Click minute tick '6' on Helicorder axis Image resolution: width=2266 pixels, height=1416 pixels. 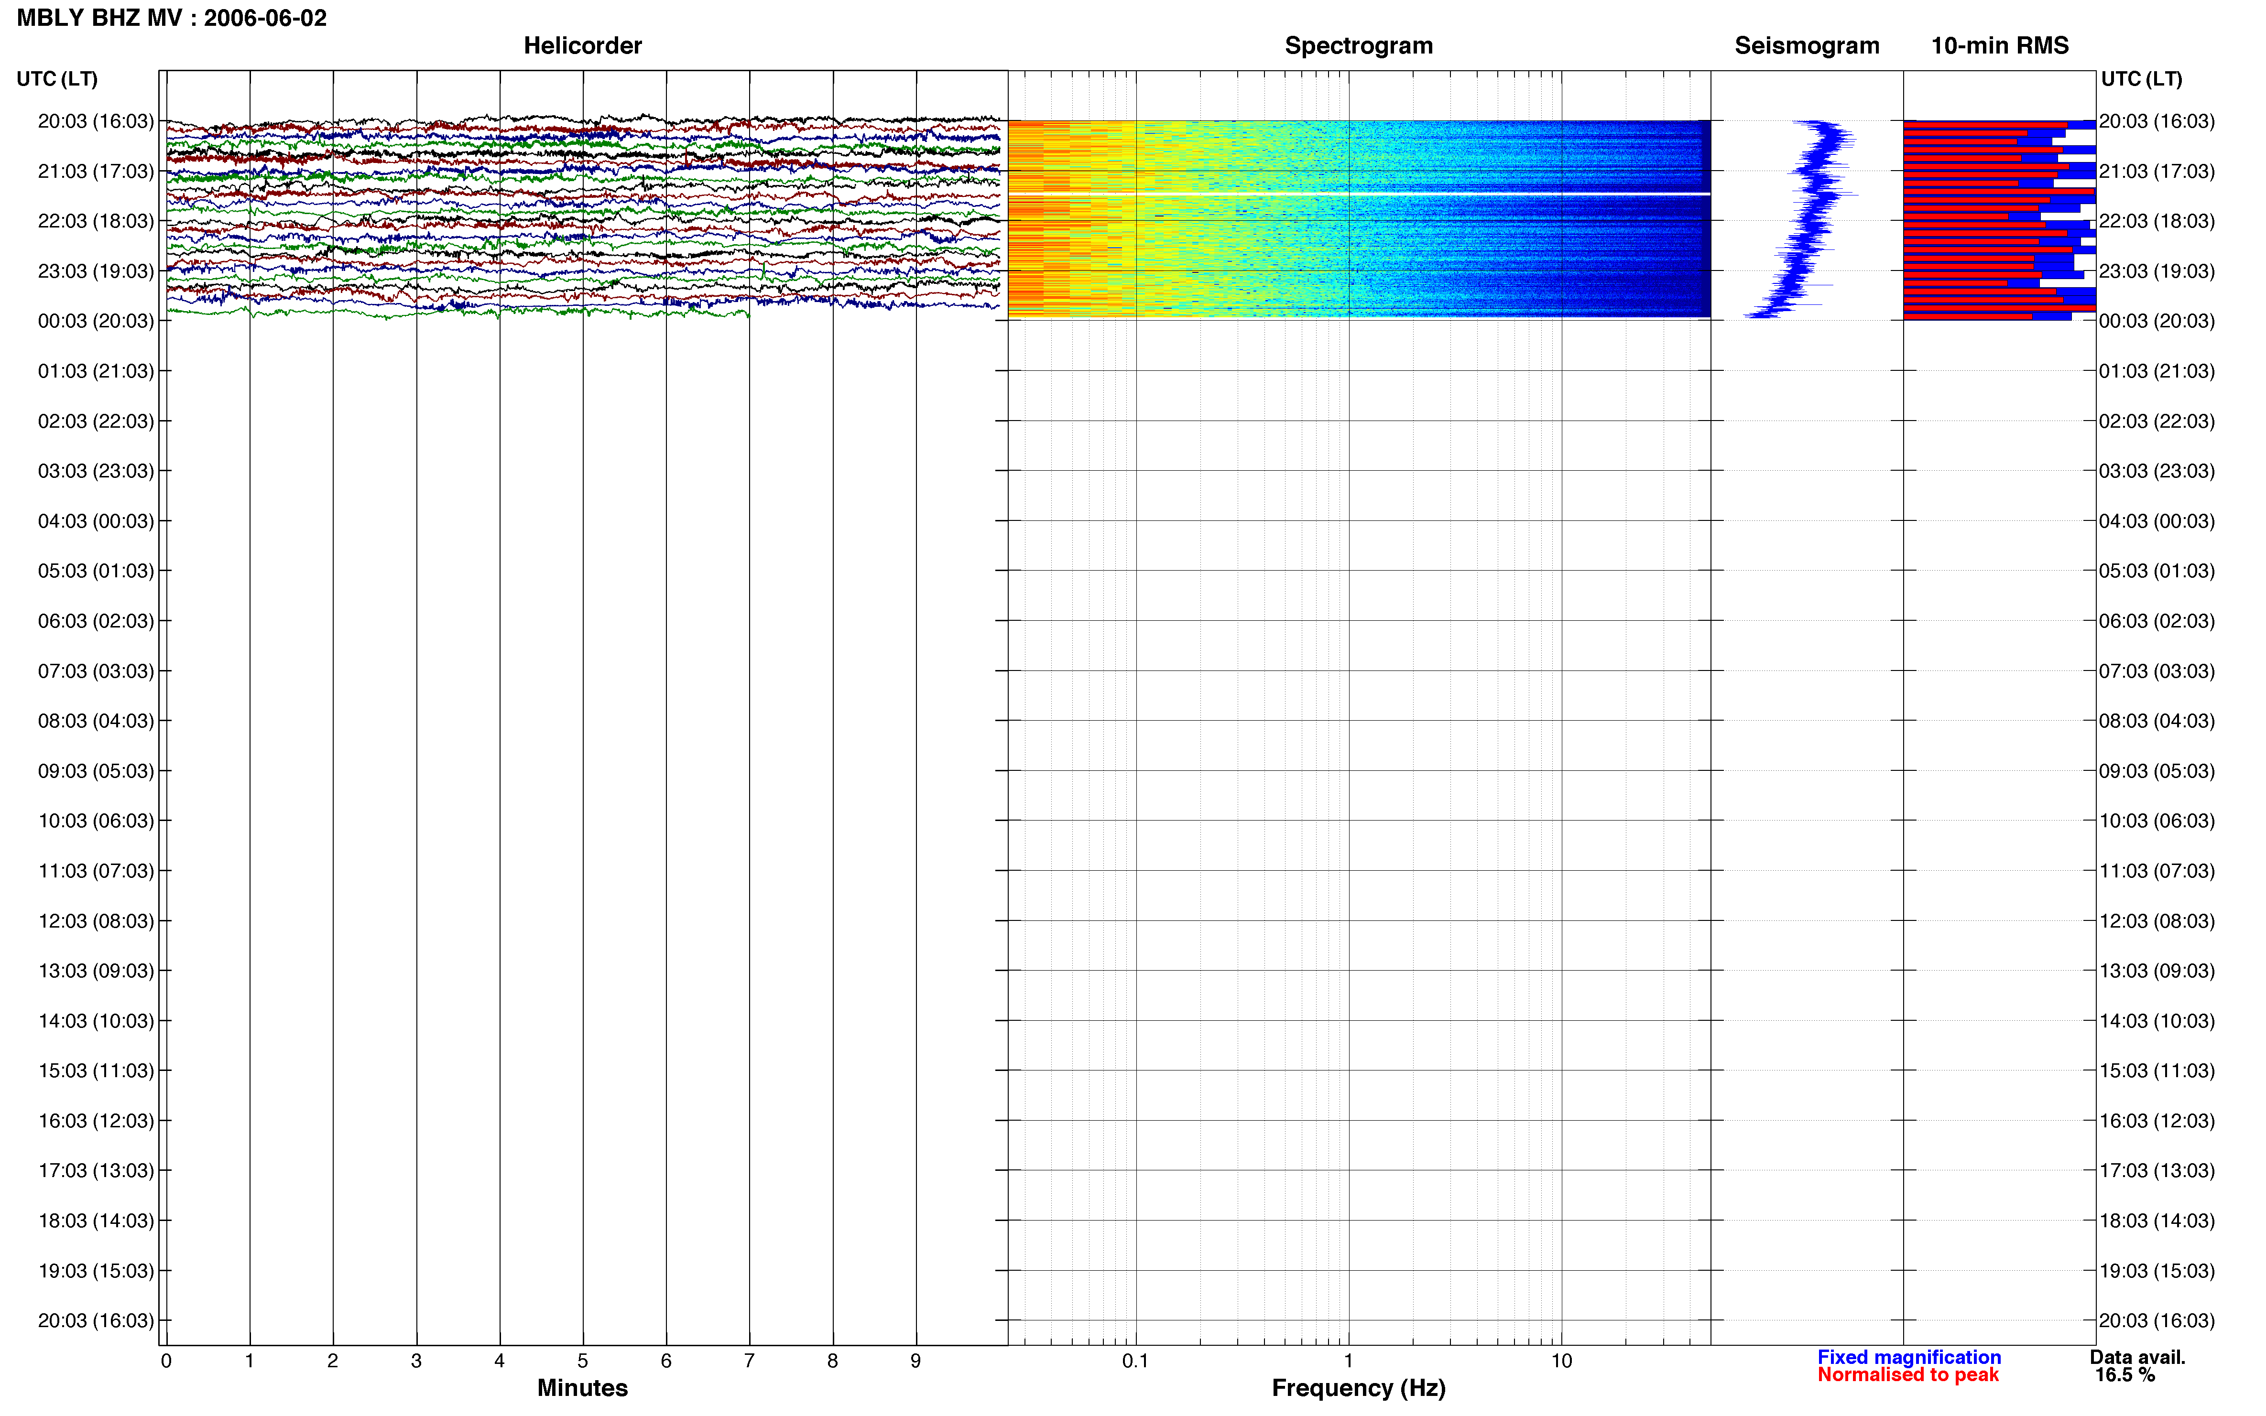click(666, 1361)
